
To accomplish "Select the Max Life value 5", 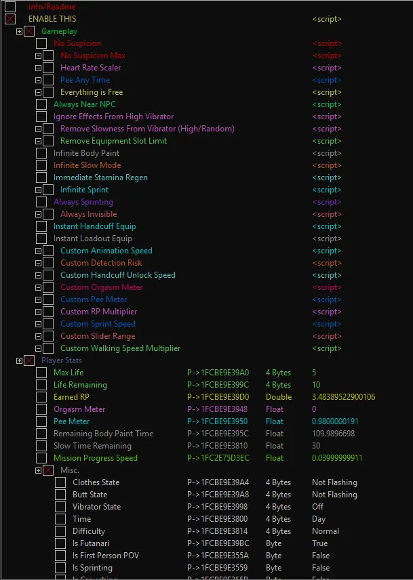I will (314, 373).
